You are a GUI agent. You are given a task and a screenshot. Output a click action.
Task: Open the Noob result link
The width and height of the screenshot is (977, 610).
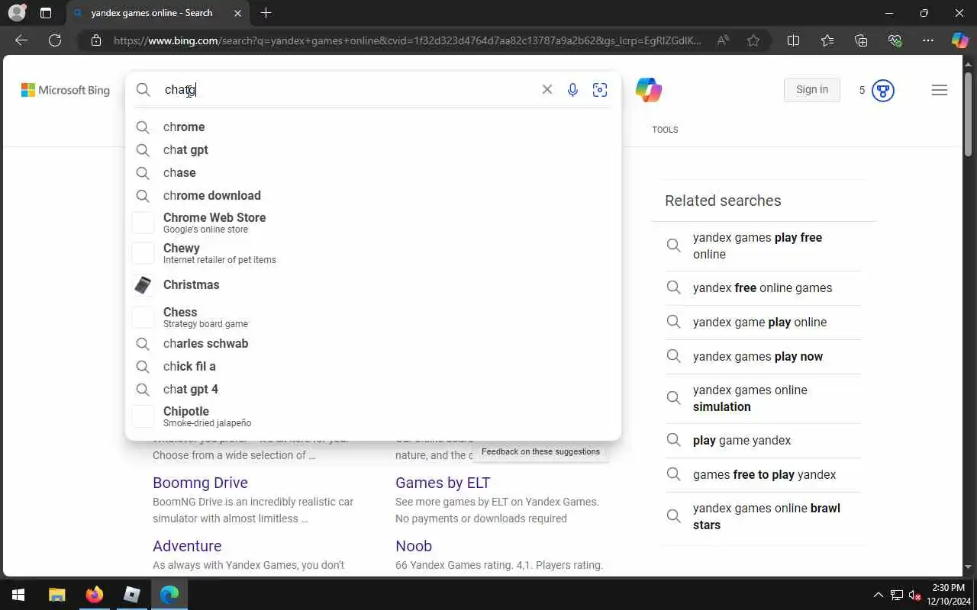(x=414, y=546)
